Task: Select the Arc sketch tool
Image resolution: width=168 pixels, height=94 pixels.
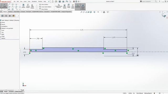Action: pos(13,7)
